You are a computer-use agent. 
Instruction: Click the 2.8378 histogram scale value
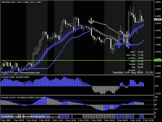pos(158,76)
